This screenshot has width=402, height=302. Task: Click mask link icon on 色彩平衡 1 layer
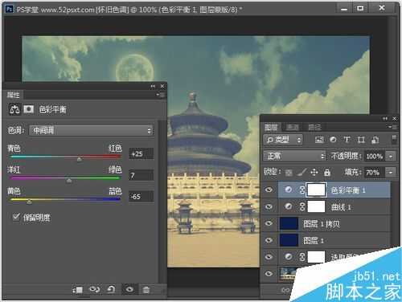pos(302,190)
